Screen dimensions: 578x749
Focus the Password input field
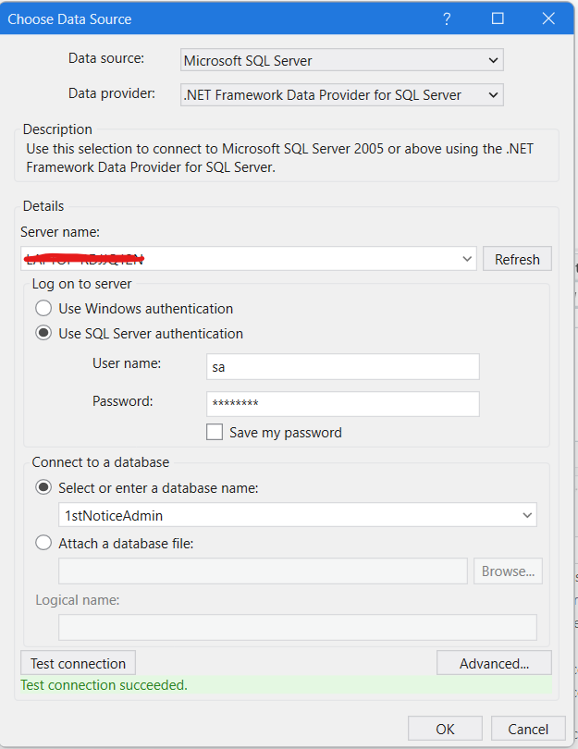[342, 404]
